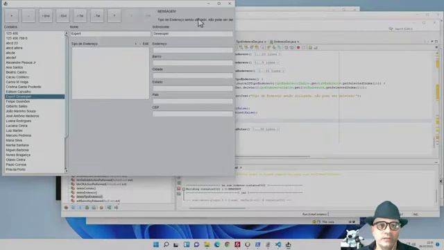Click 'Edit' next to Tipo de Endereço

(146, 44)
